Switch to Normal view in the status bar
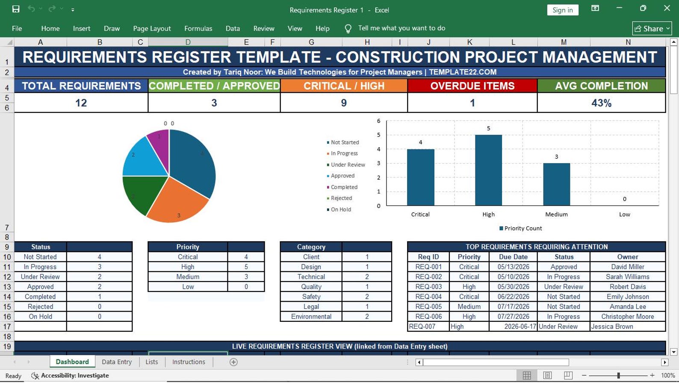The width and height of the screenshot is (679, 383). pyautogui.click(x=527, y=375)
